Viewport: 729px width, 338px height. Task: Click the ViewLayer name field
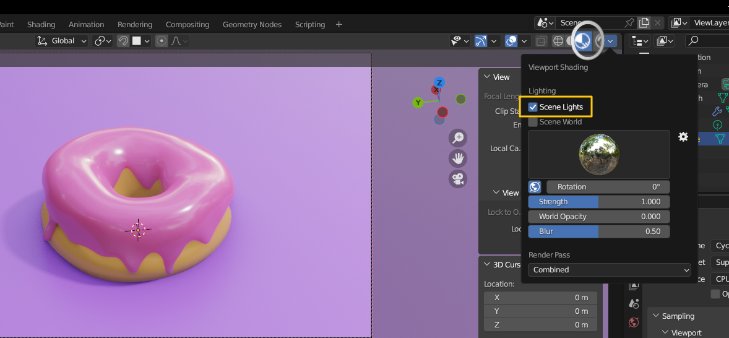tap(709, 23)
